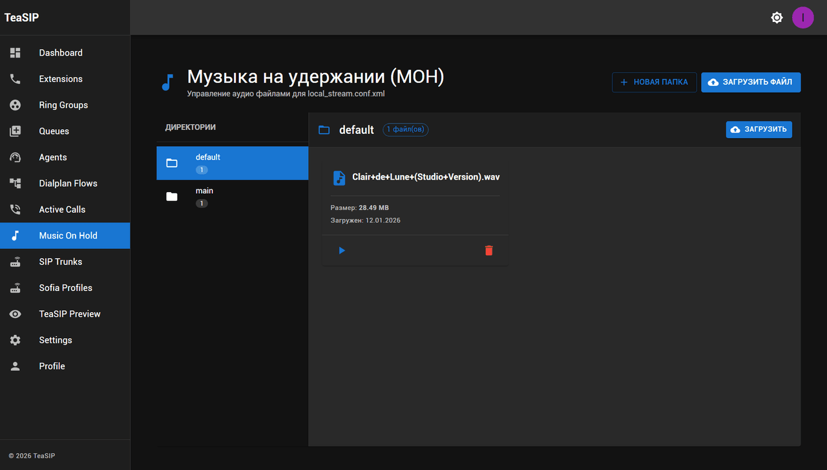Go to Sofia Profiles
Viewport: 827px width, 470px height.
click(65, 288)
